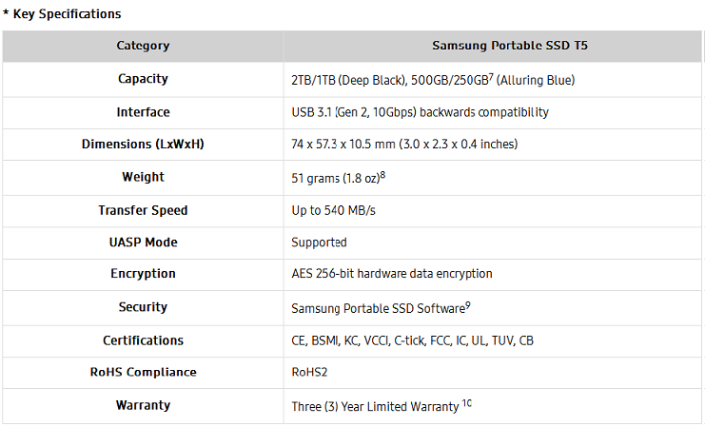Click the AES 256-bit hardware encryption text
This screenshot has height=427, width=705.
[x=391, y=274]
